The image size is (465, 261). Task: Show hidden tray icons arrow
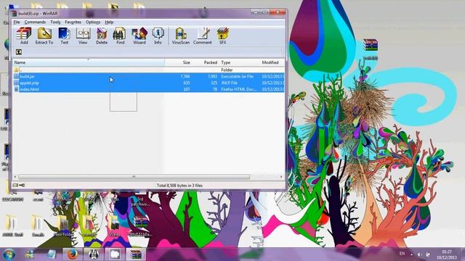click(x=411, y=254)
